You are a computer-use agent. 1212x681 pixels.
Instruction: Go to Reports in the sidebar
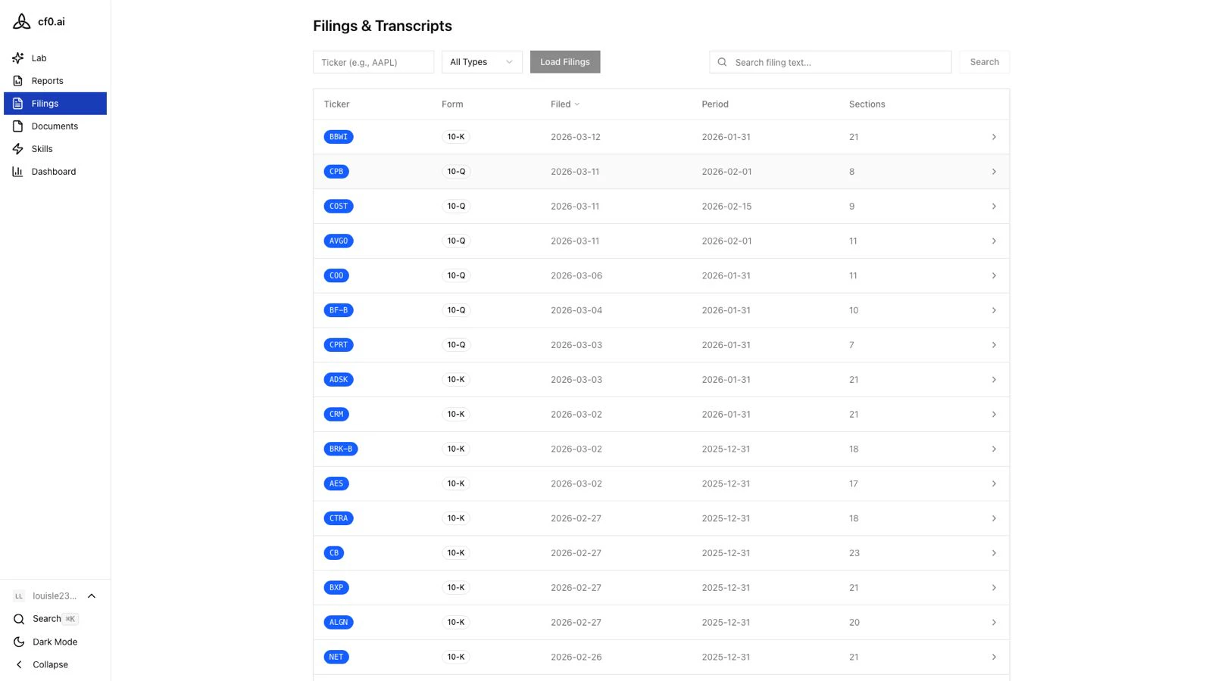click(55, 81)
